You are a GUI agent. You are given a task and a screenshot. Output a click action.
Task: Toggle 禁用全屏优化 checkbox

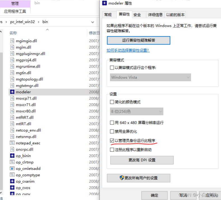click(112, 131)
